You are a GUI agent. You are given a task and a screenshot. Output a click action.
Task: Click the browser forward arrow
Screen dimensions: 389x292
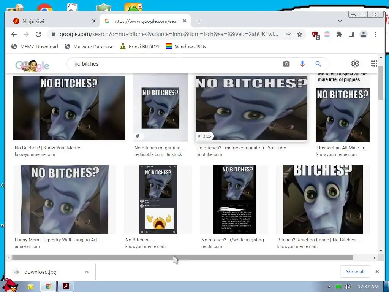[26, 34]
